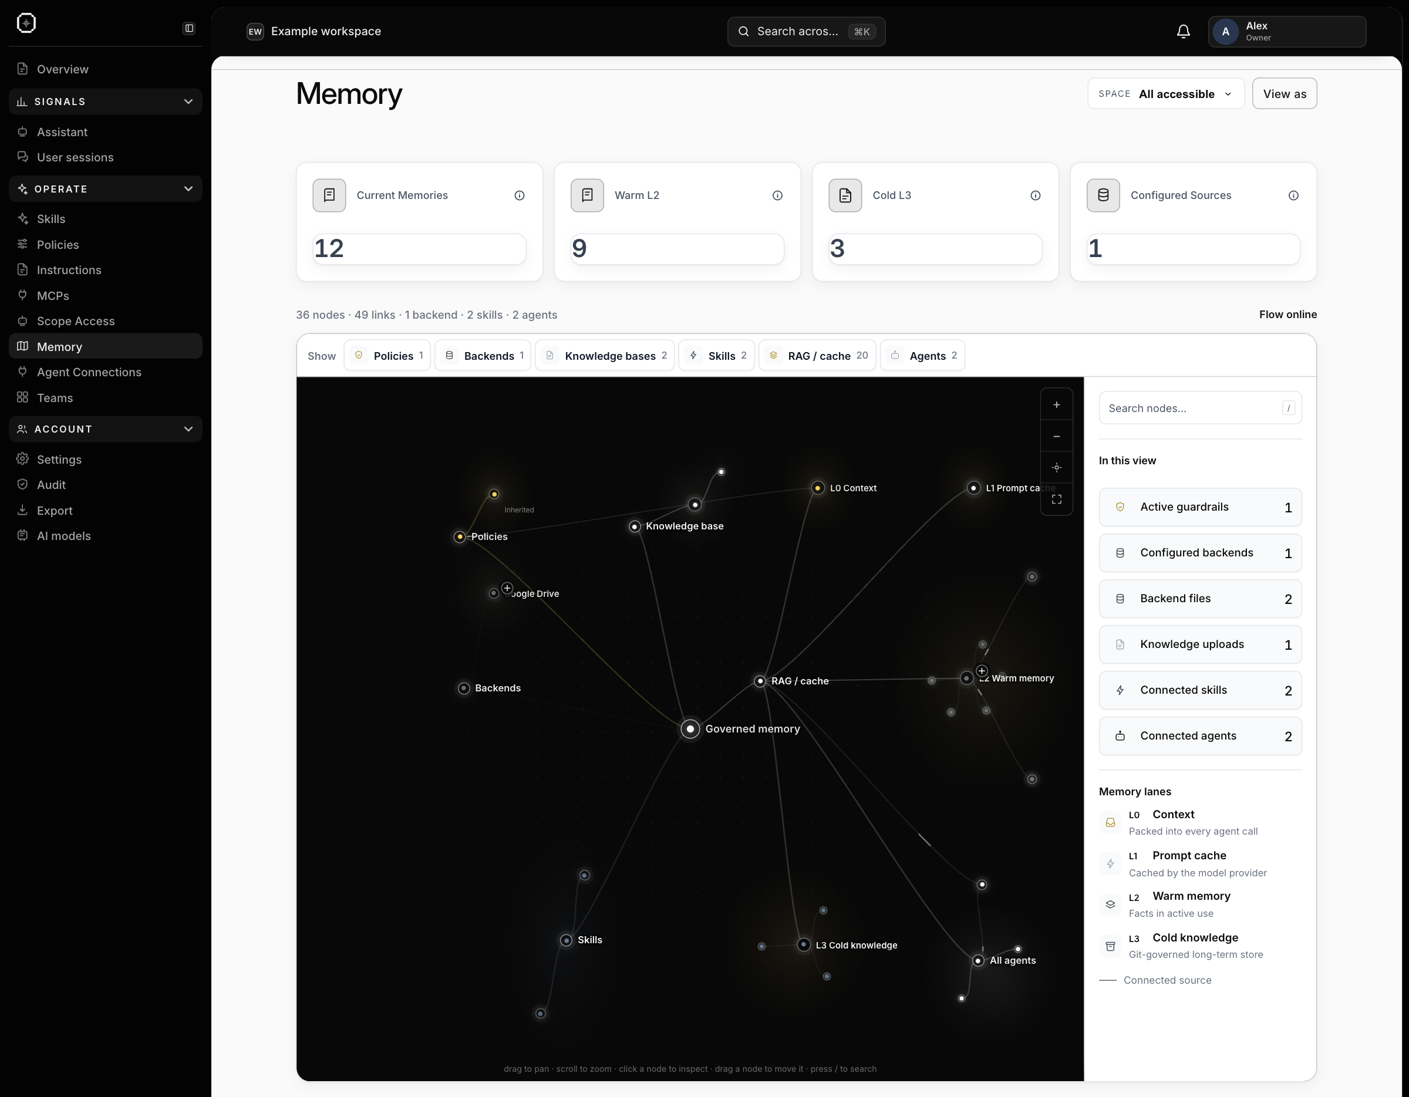Toggle the Agents filter chip
Screen dimensions: 1409x1097
(922, 355)
